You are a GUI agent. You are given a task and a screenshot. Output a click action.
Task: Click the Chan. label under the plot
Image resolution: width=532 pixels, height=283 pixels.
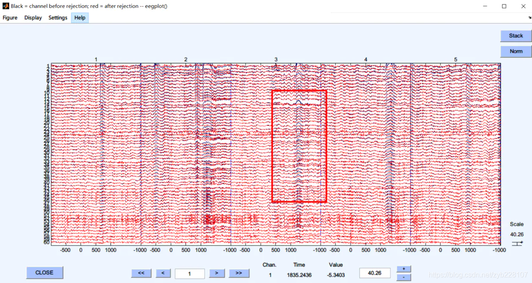(270, 265)
